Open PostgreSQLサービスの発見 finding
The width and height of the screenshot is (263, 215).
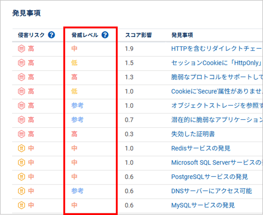(x=209, y=177)
